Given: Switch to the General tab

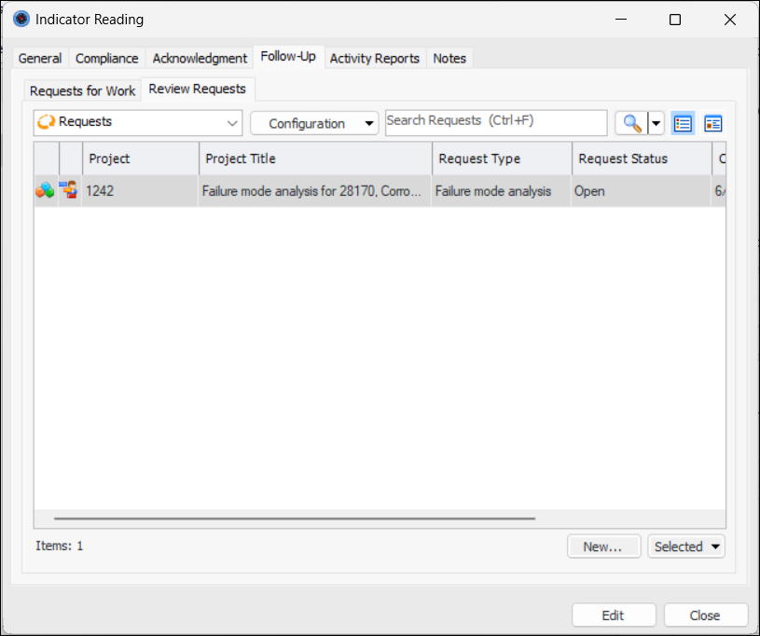Looking at the screenshot, I should (x=40, y=58).
